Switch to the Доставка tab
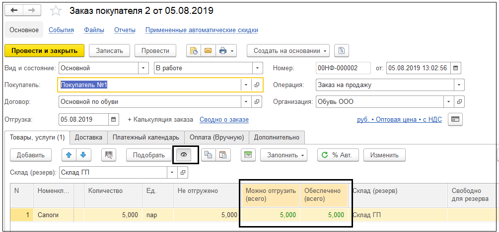The width and height of the screenshot is (499, 232). [x=89, y=137]
